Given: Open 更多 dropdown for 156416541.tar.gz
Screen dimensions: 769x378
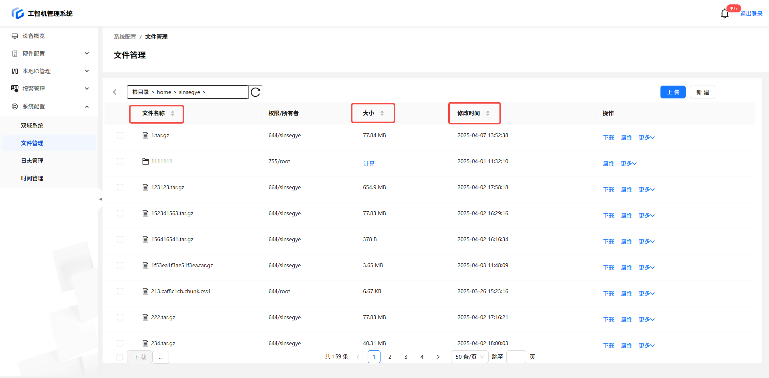Looking at the screenshot, I should point(646,242).
